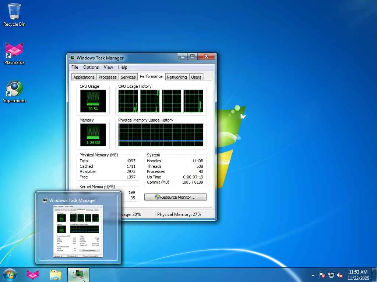This screenshot has width=377, height=282.
Task: Open the View menu
Action: [108, 67]
